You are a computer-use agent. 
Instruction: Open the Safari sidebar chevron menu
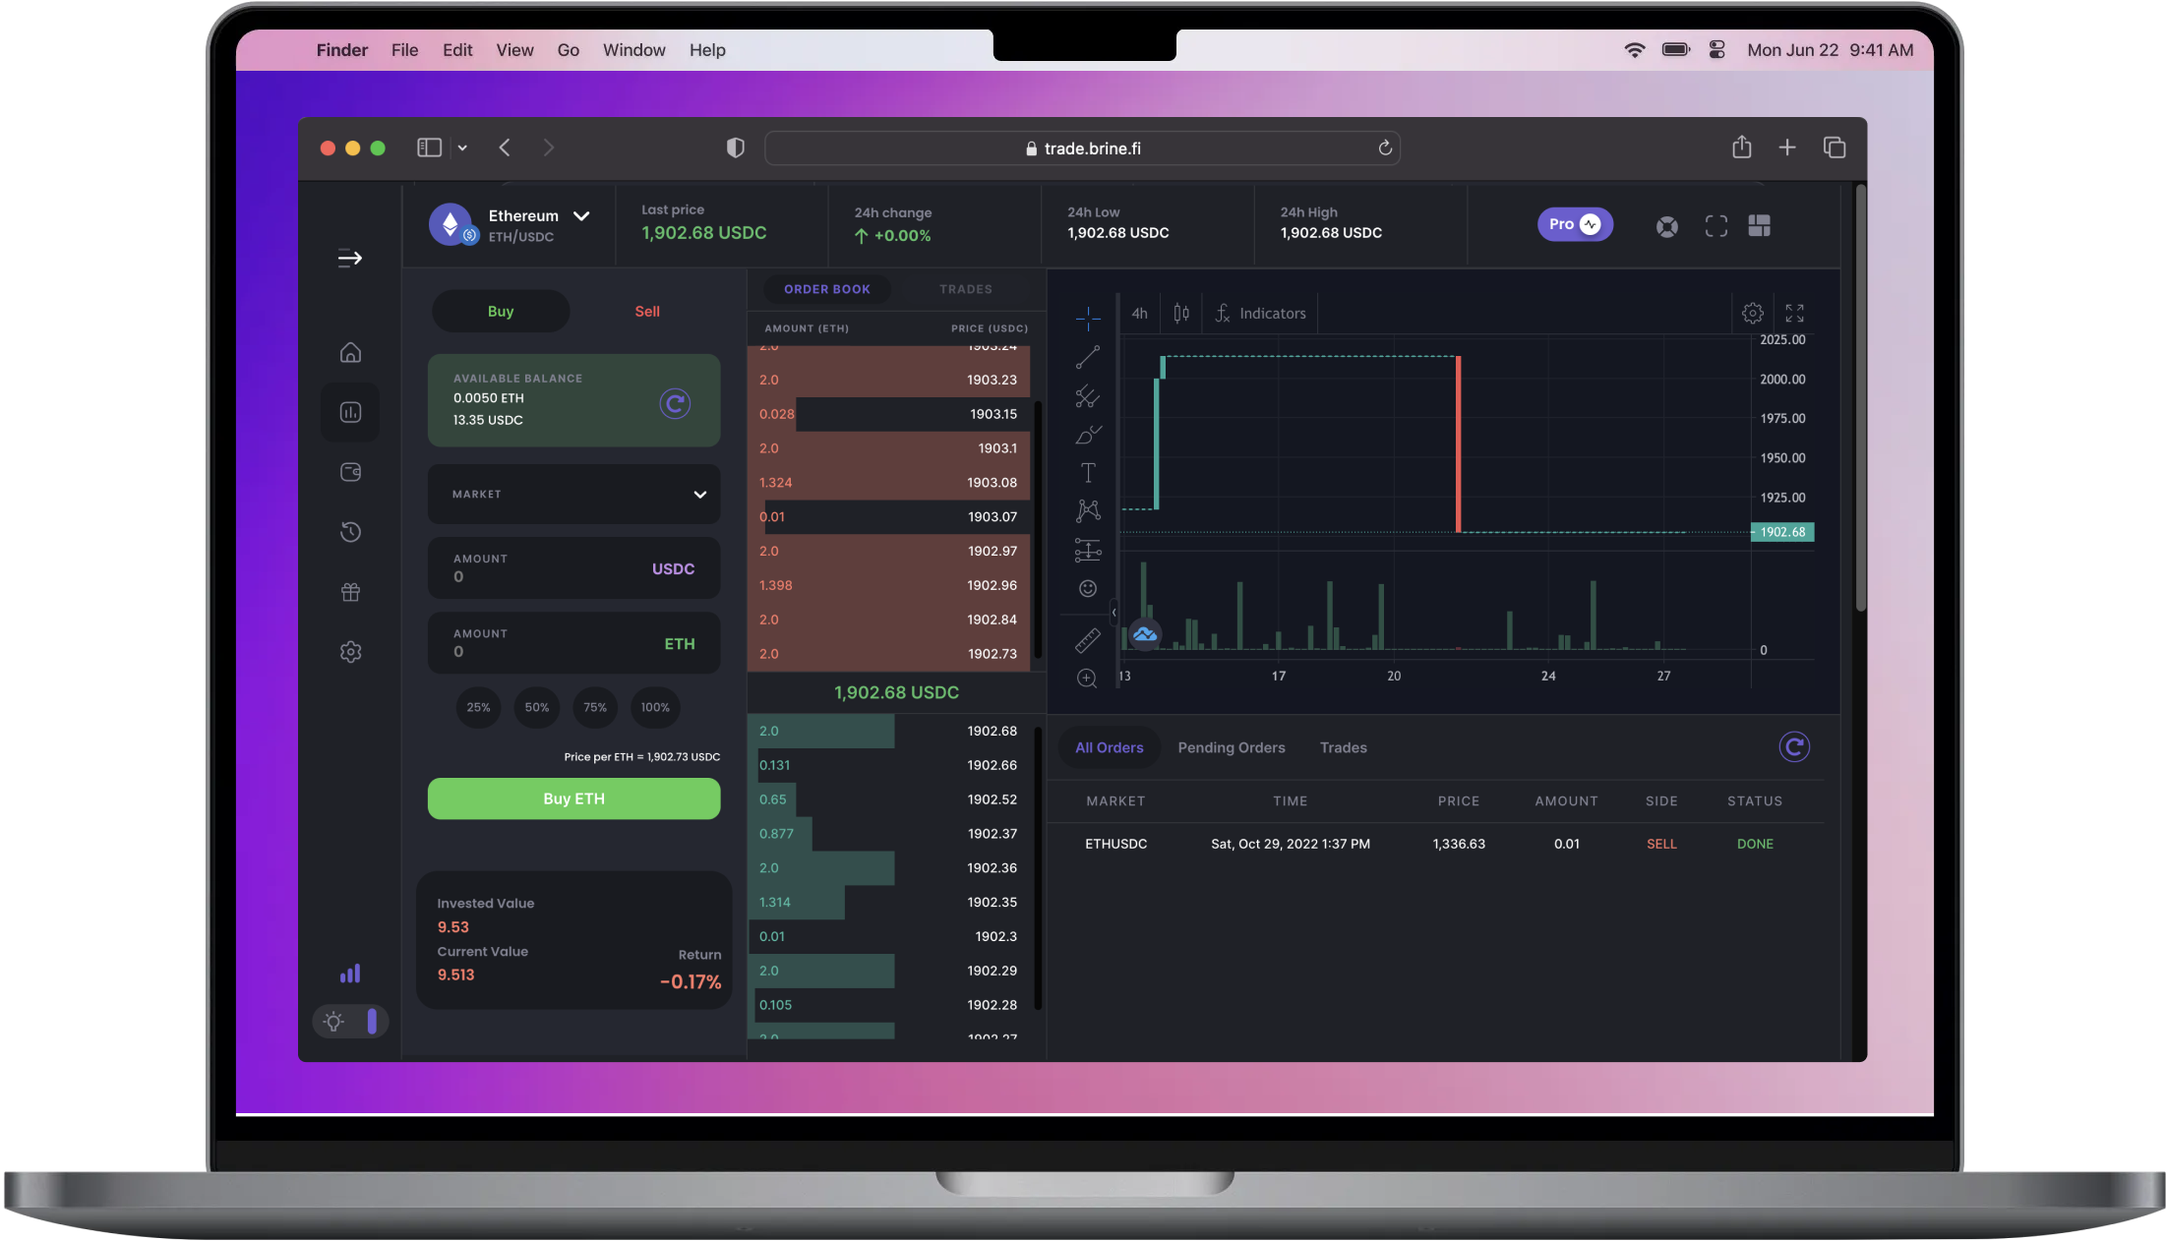click(x=462, y=148)
